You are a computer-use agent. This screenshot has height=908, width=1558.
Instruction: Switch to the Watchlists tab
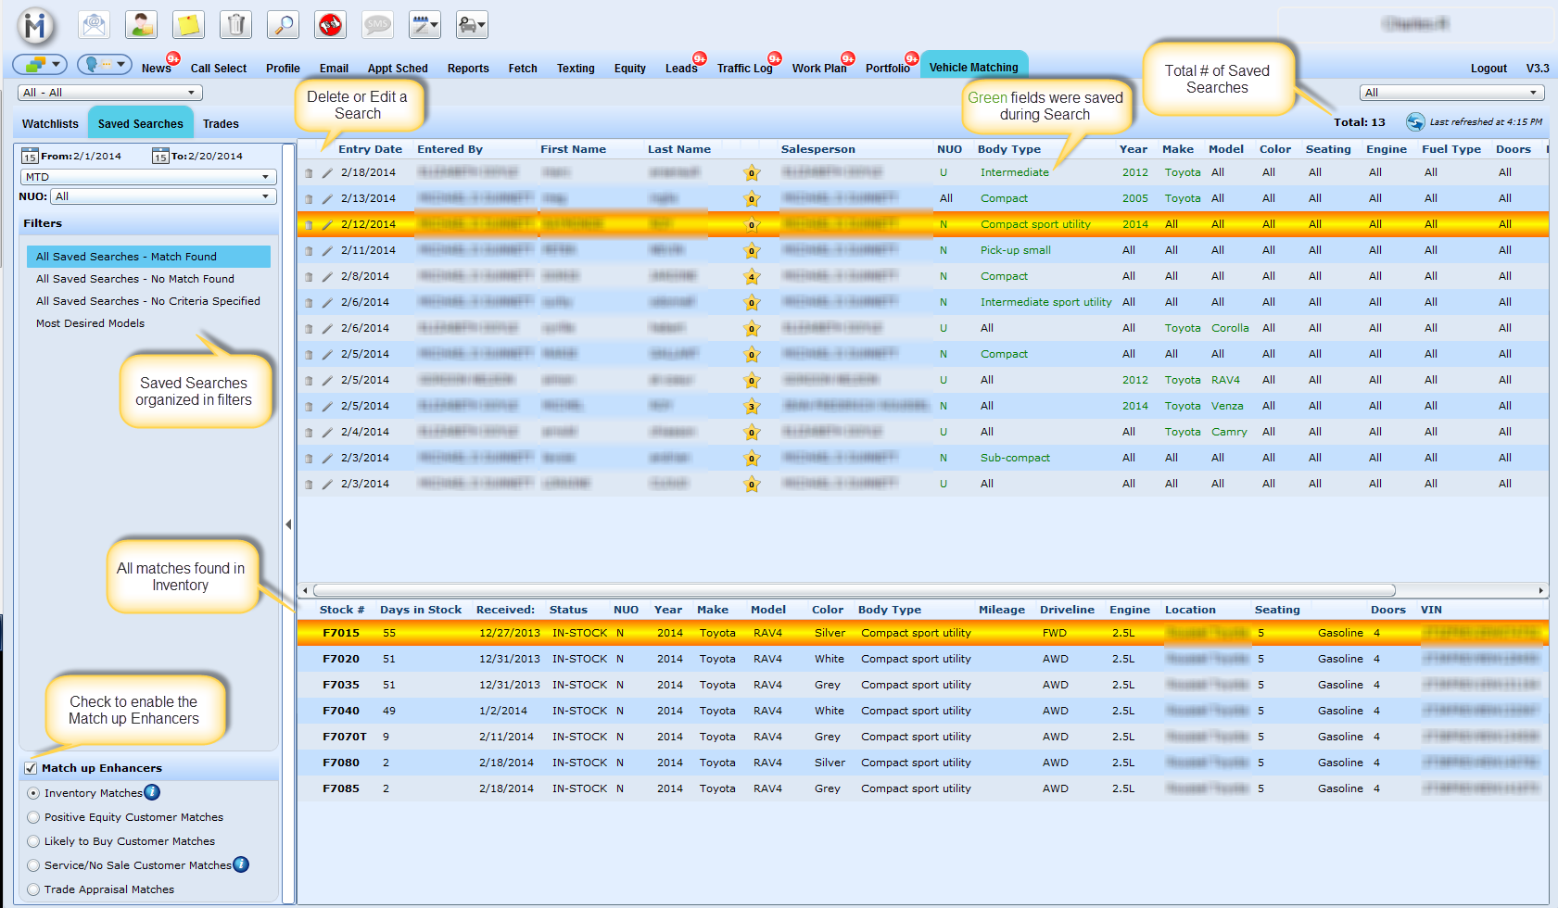click(x=50, y=124)
